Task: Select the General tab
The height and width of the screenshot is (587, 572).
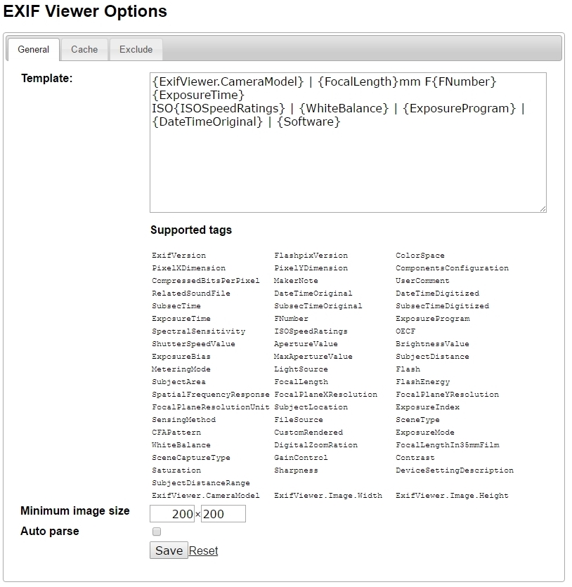Action: pyautogui.click(x=33, y=49)
